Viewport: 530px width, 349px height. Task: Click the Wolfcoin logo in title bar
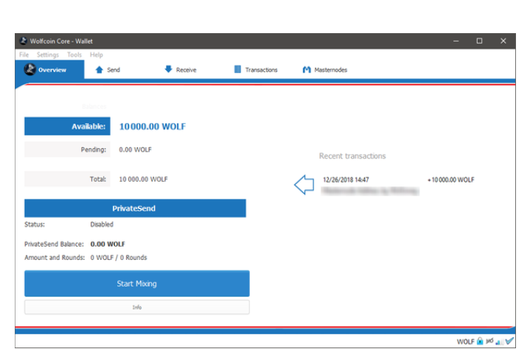coord(23,40)
